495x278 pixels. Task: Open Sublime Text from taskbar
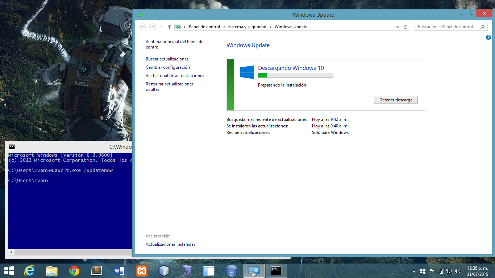(97, 271)
